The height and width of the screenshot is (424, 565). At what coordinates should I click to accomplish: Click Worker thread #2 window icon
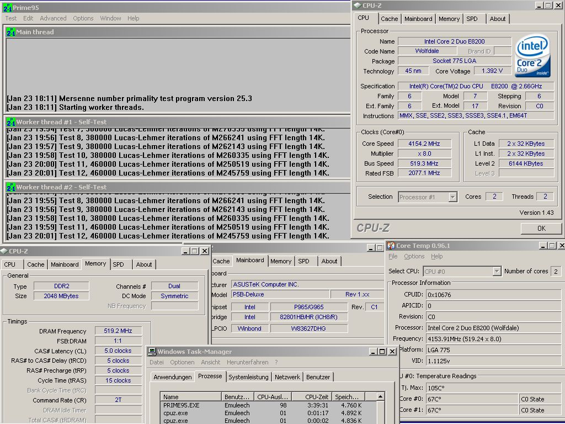point(11,187)
